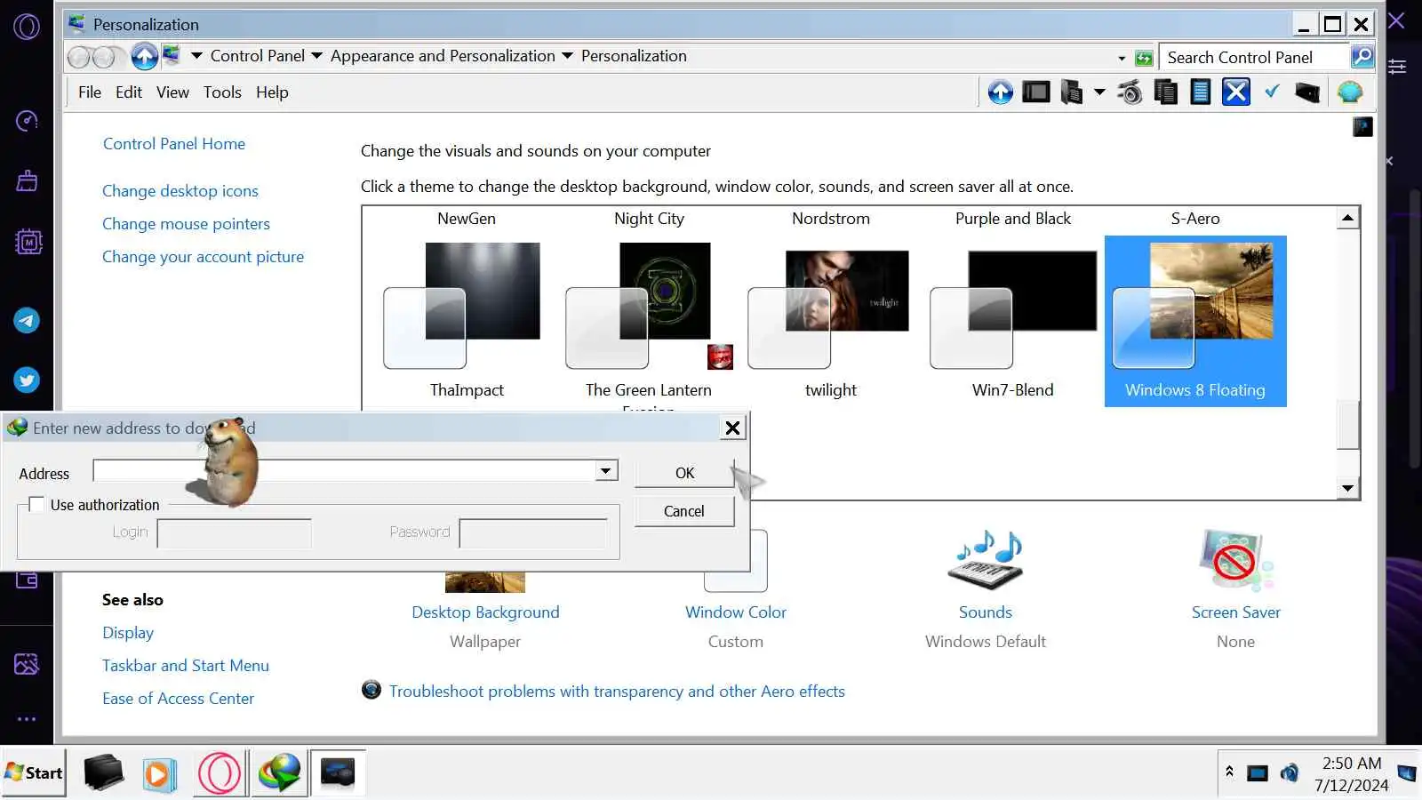
Task: Click the blue lined-document toolbar icon
Action: click(1201, 92)
